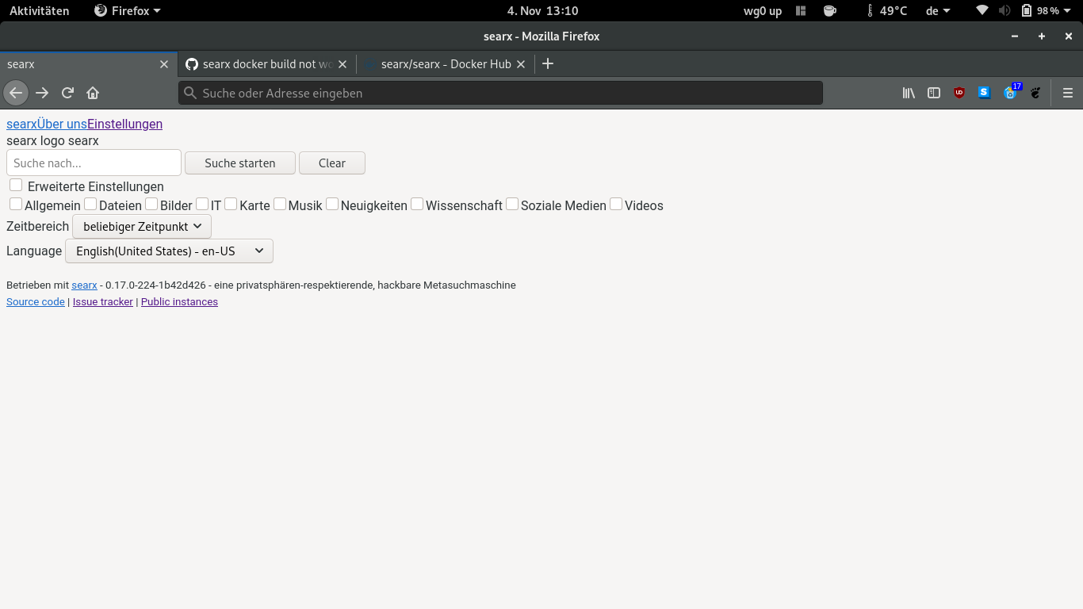Click the Firefox back navigation arrow
Screen dimensions: 1083x609
coord(16,93)
